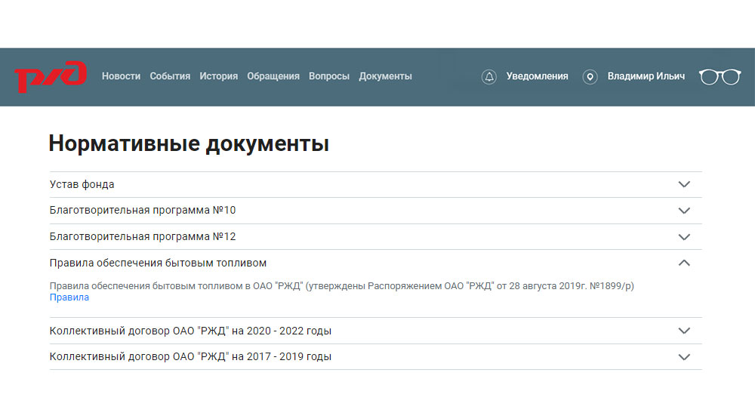This screenshot has height=419, width=755.
Task: Click the location pin icon
Action: click(x=590, y=77)
